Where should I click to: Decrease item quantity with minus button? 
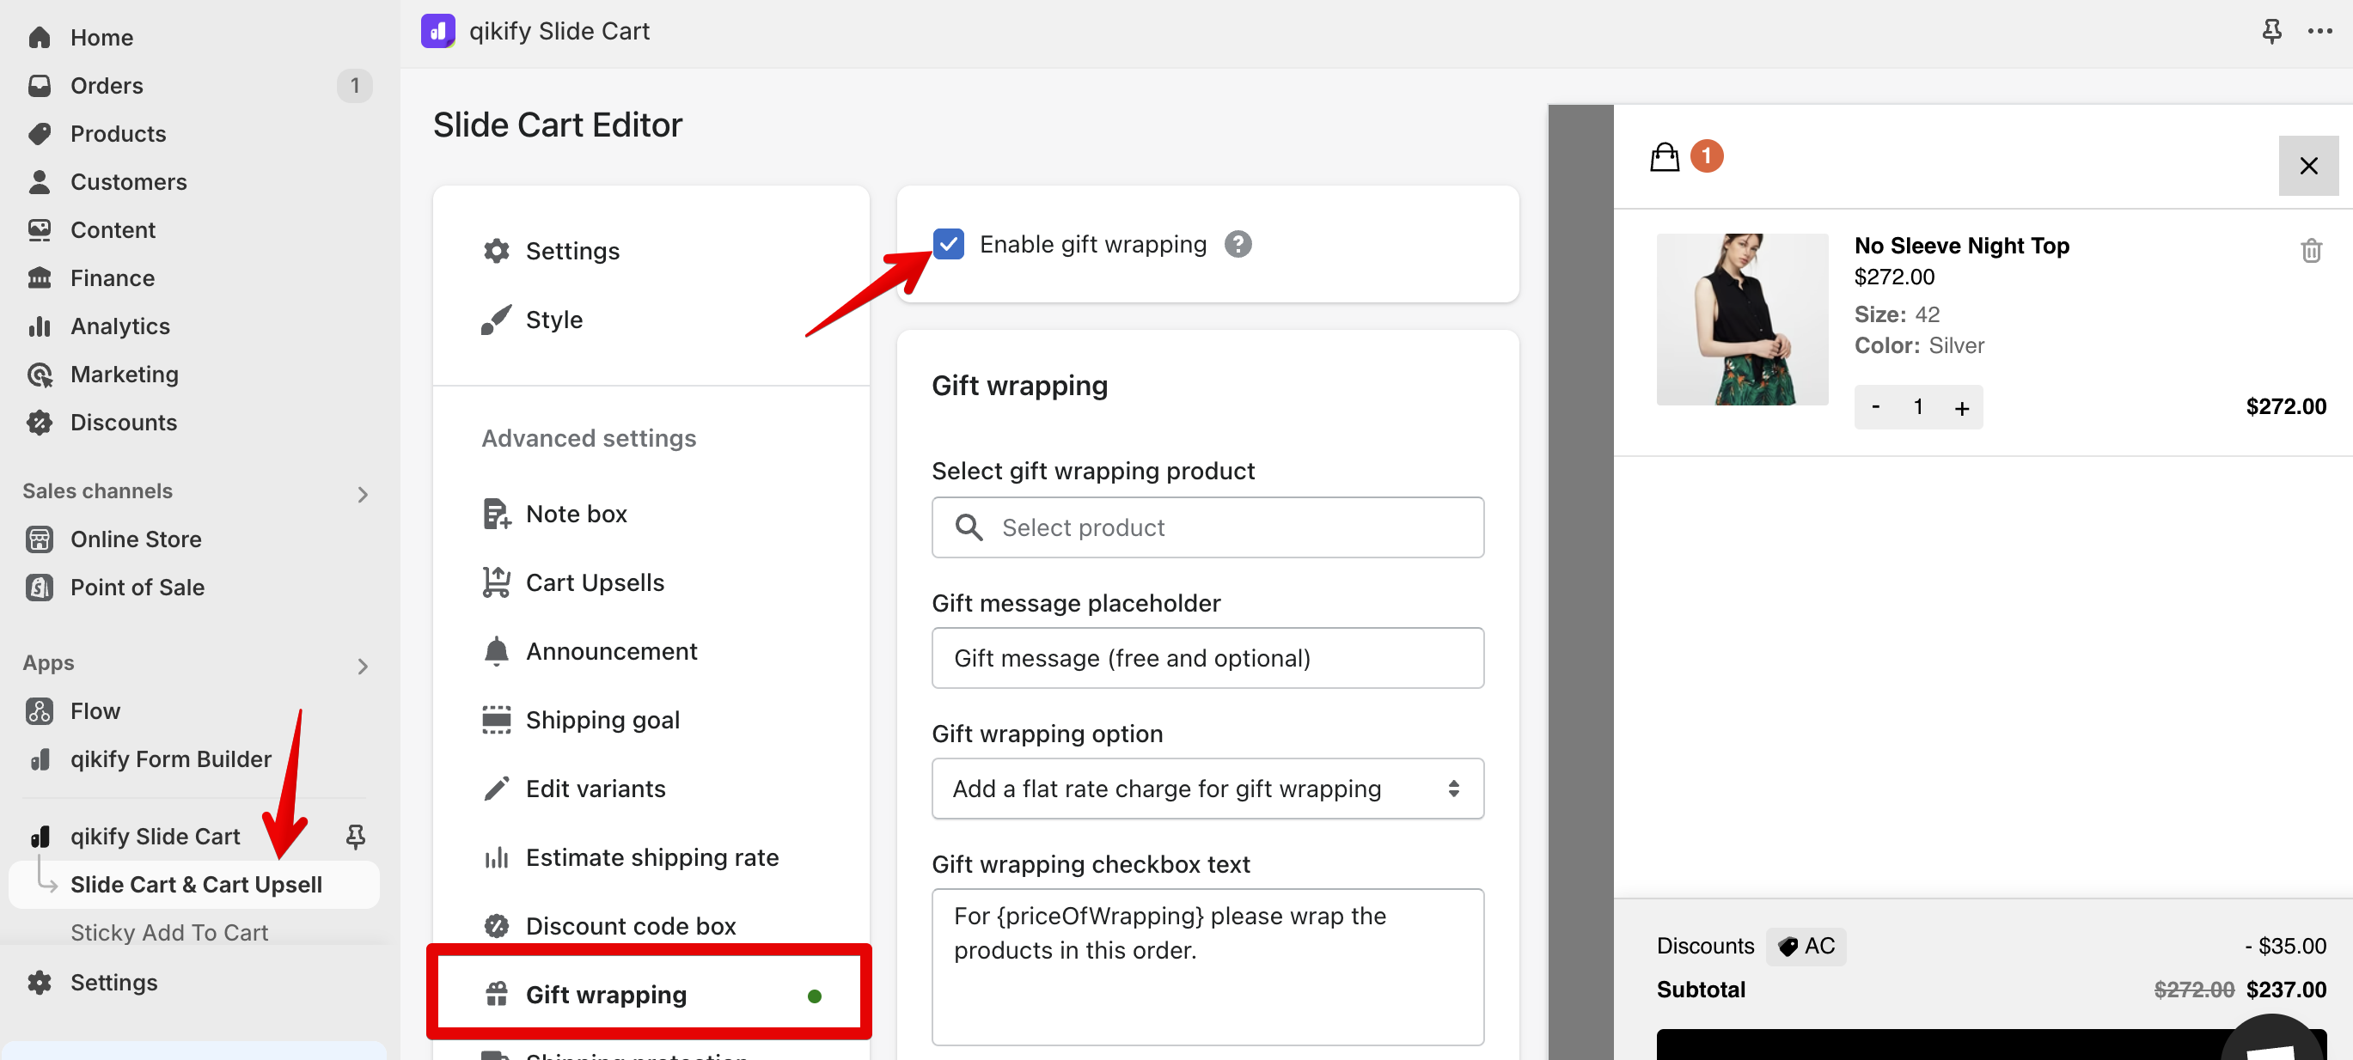pos(1875,406)
